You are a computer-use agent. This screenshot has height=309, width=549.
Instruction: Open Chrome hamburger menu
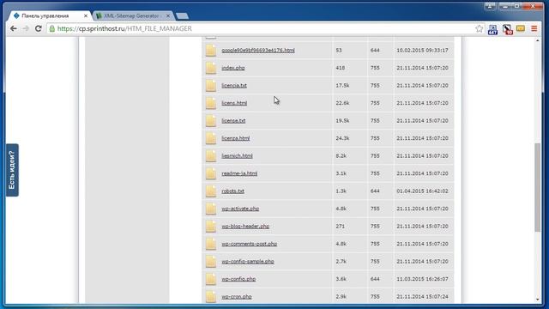(534, 28)
